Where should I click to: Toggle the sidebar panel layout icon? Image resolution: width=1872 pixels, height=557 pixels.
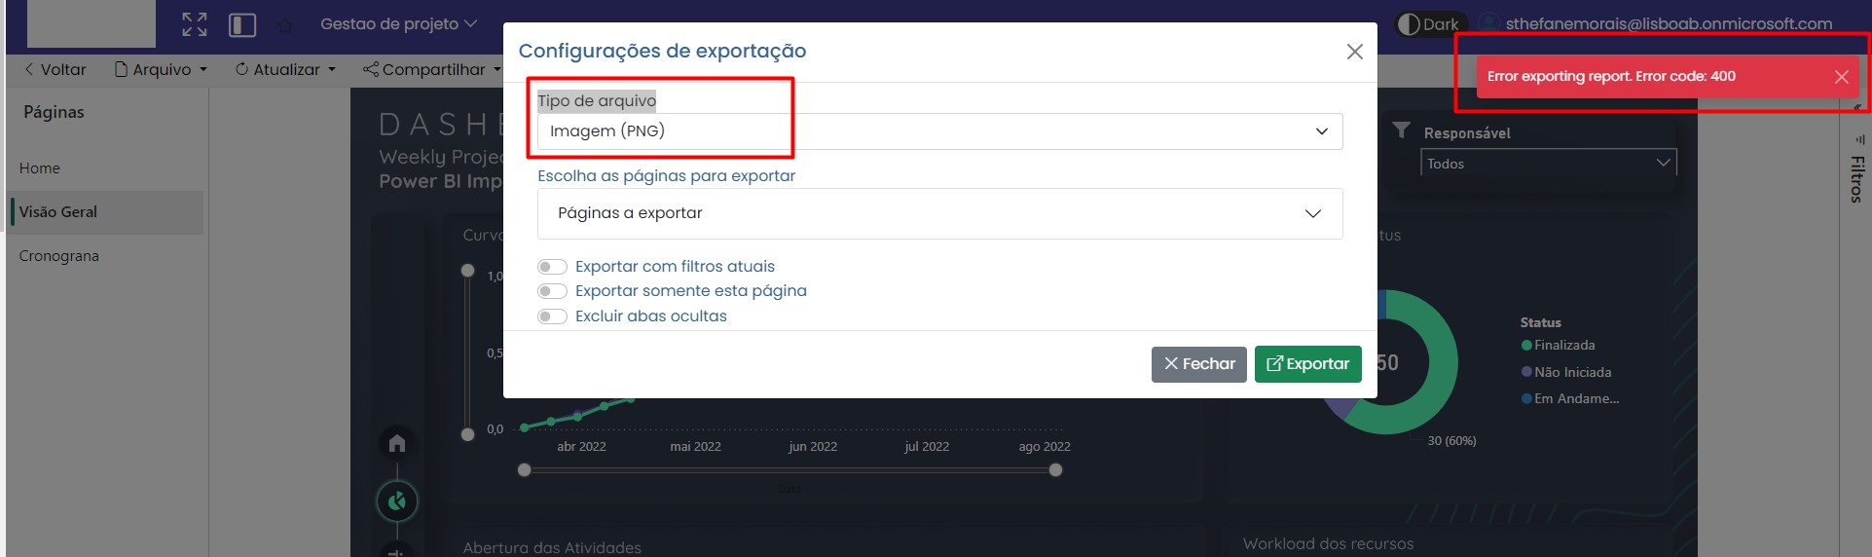click(242, 24)
